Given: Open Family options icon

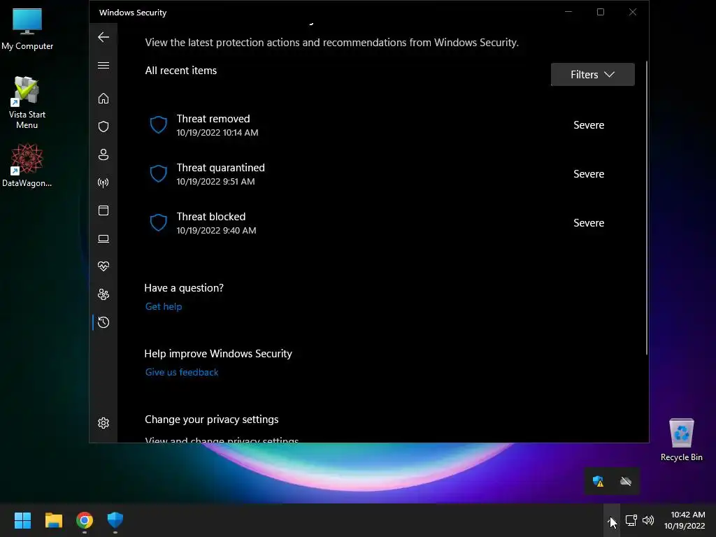Looking at the screenshot, I should coord(103,294).
